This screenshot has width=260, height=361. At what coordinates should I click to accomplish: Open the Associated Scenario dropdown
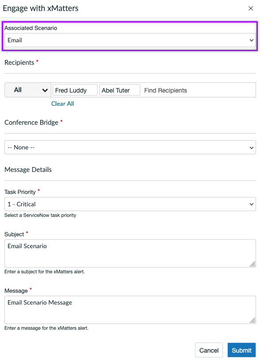click(130, 40)
